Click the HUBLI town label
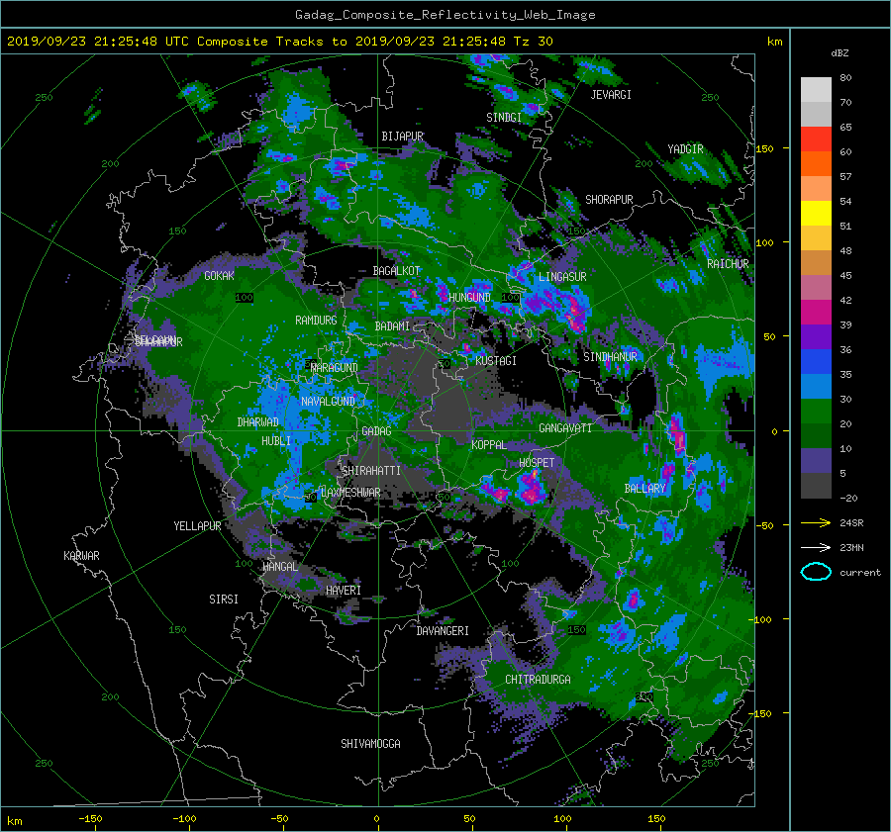The width and height of the screenshot is (891, 832). pyautogui.click(x=276, y=441)
